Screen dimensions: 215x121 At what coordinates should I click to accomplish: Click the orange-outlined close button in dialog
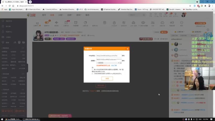coord(107,79)
